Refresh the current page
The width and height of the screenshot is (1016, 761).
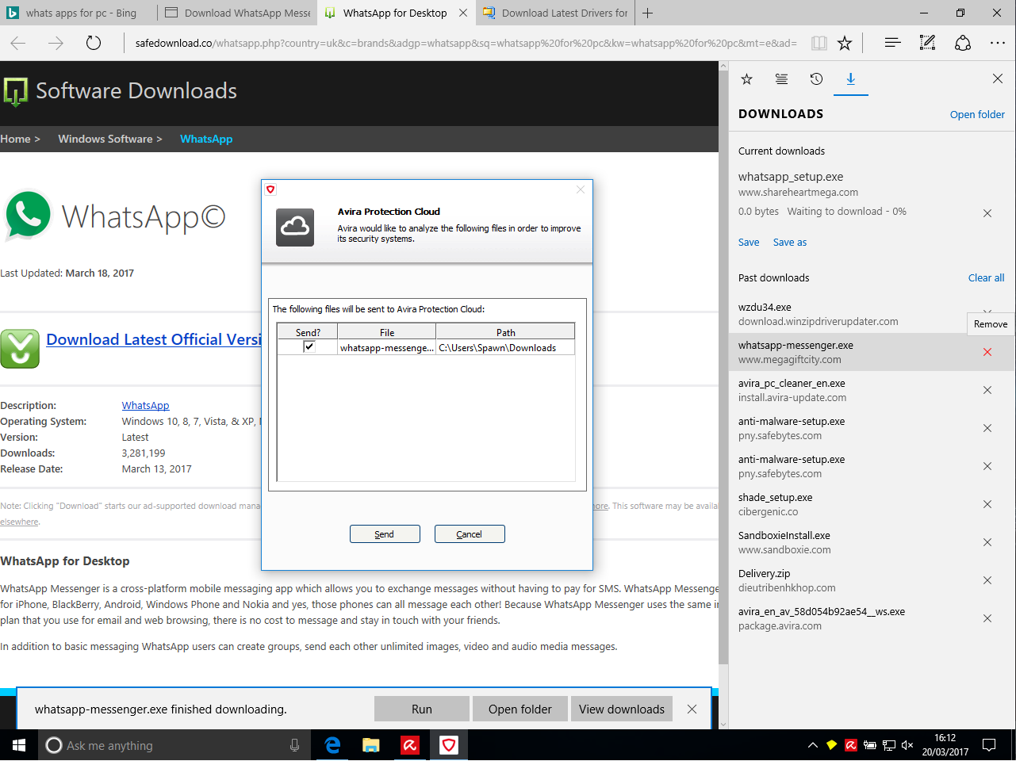[x=94, y=43]
